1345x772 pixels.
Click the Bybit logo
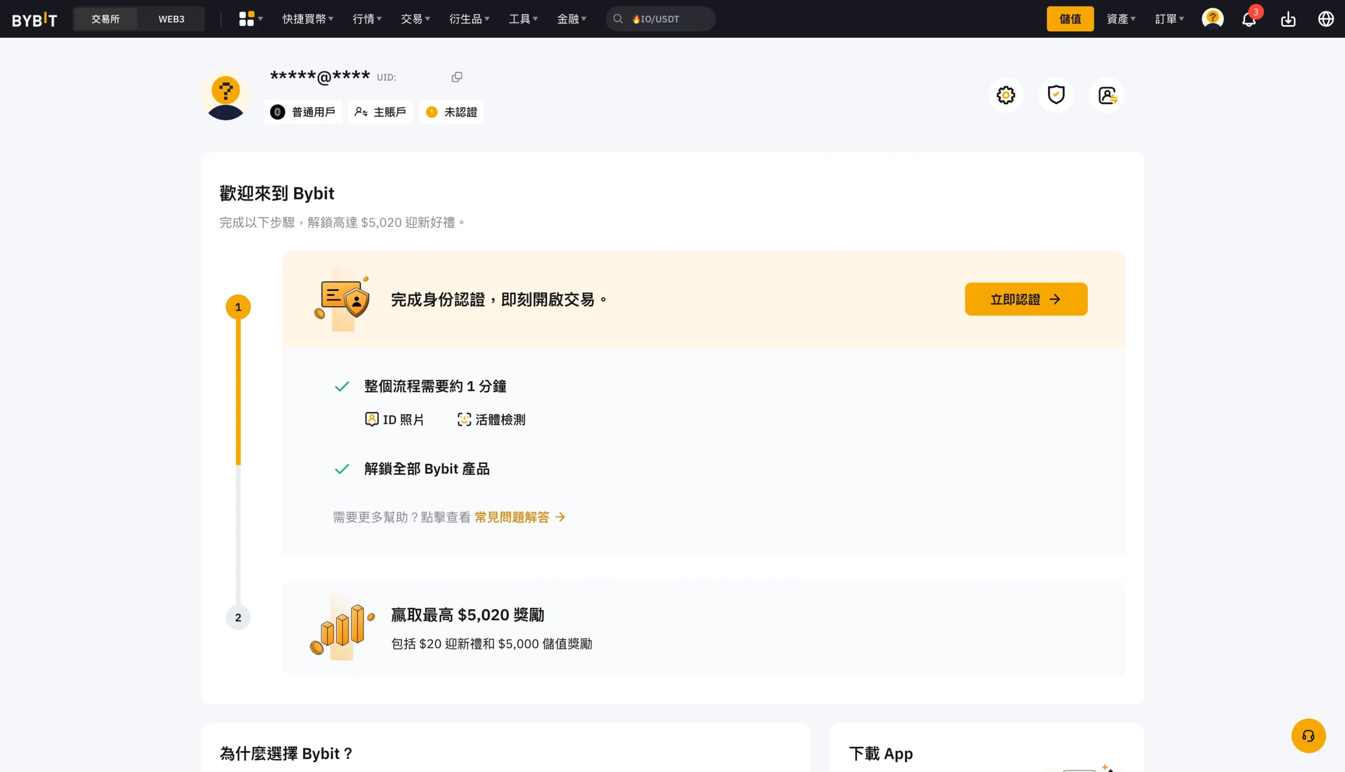coord(35,19)
